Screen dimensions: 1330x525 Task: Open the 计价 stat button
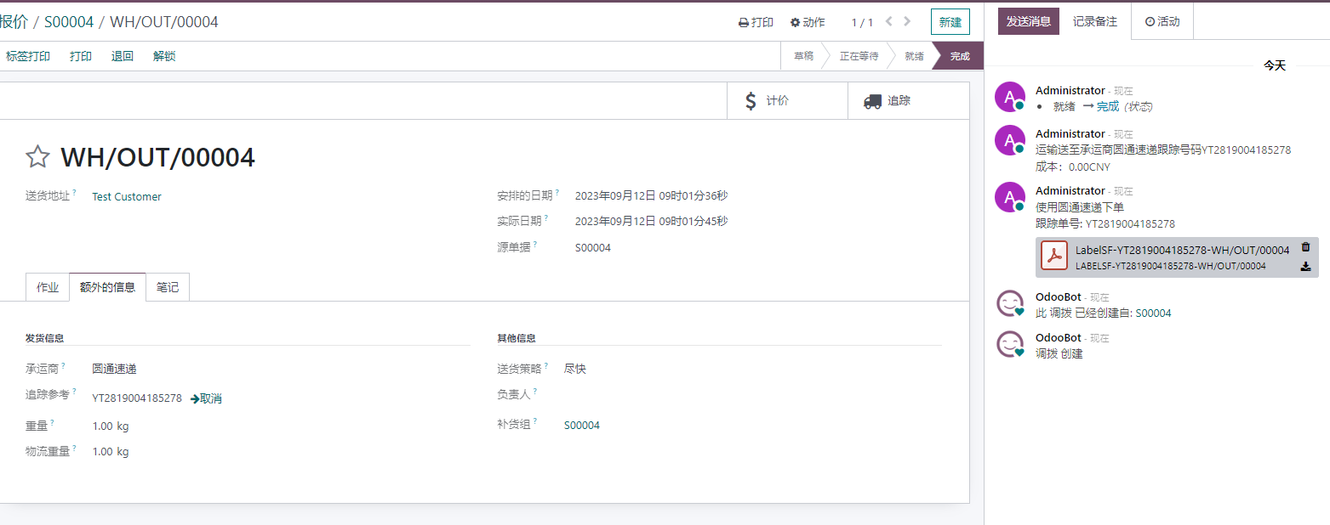pos(787,101)
